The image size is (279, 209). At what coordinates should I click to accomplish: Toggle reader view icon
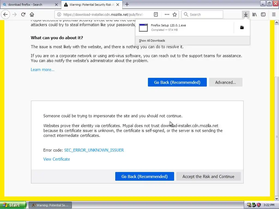pos(156,15)
